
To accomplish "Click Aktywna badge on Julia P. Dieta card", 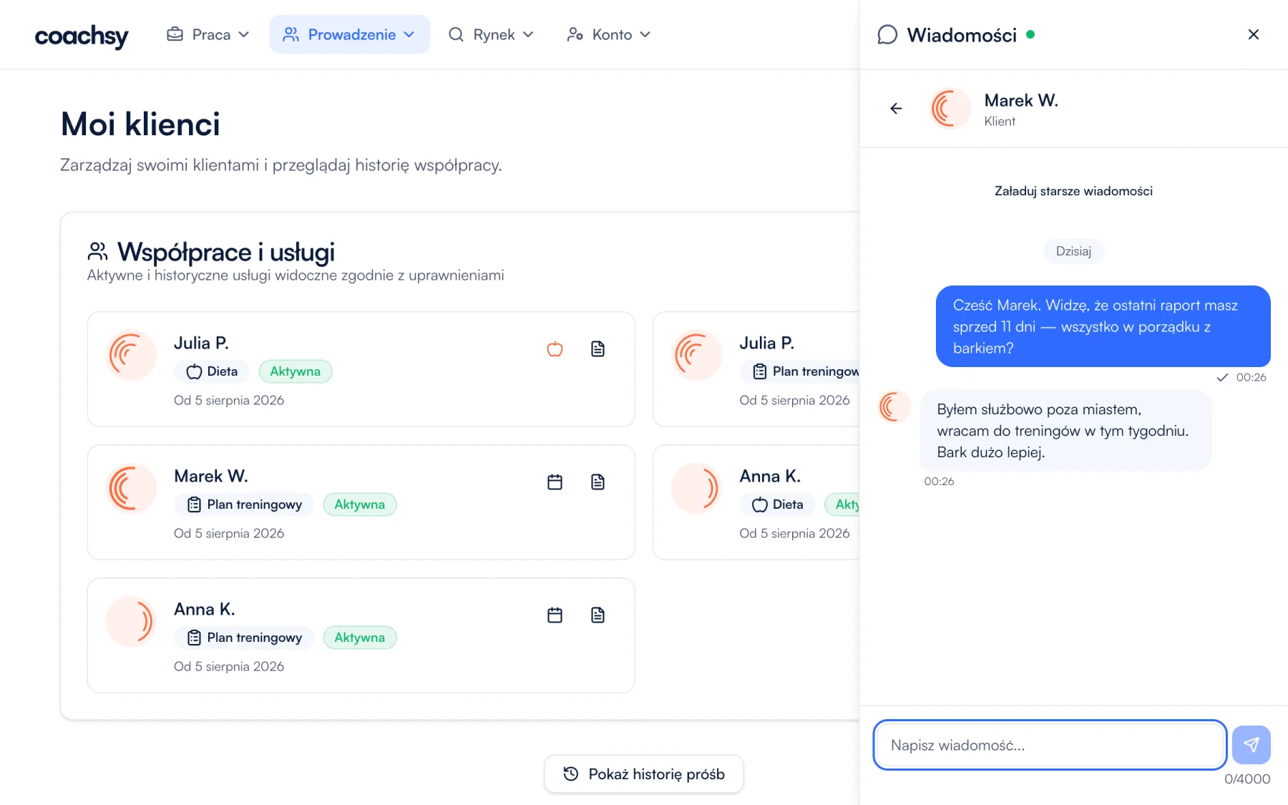I will click(296, 371).
